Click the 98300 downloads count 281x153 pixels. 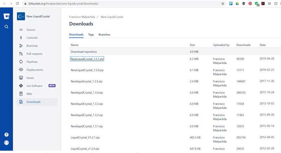point(240,59)
